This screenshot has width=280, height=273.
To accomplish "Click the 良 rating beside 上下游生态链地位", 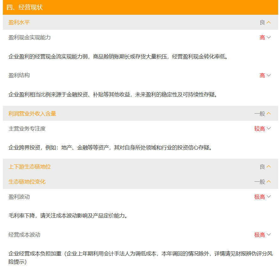I will tap(262, 167).
